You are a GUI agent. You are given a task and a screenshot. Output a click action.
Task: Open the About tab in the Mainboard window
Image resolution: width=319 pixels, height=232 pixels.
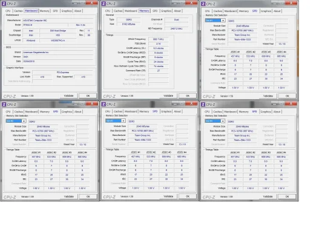[77, 11]
